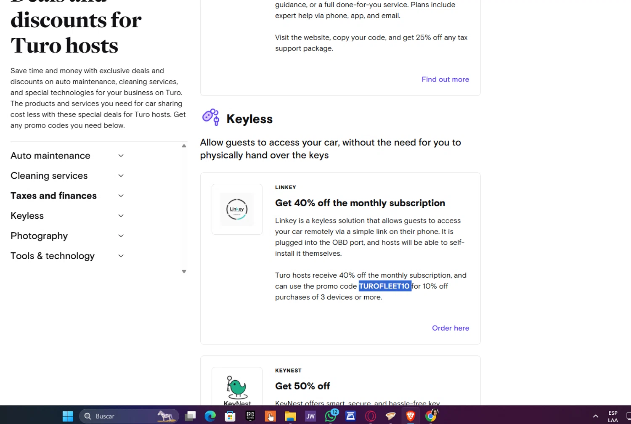The height and width of the screenshot is (424, 631).
Task: Expand the Keyless sidebar chevron
Action: [x=121, y=216]
